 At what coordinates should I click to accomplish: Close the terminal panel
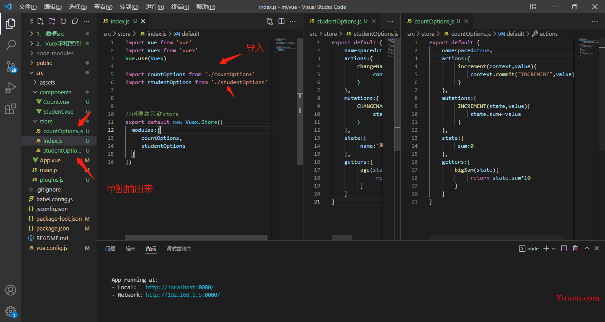point(597,249)
